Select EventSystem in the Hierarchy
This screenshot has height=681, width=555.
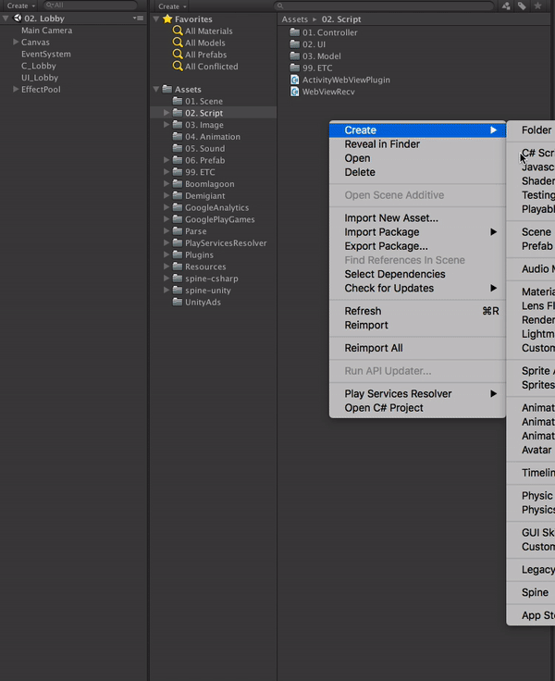(46, 54)
